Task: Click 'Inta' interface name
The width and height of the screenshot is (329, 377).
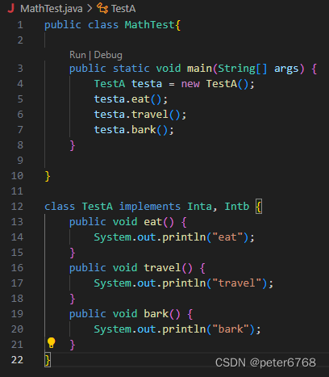Action: click(199, 207)
